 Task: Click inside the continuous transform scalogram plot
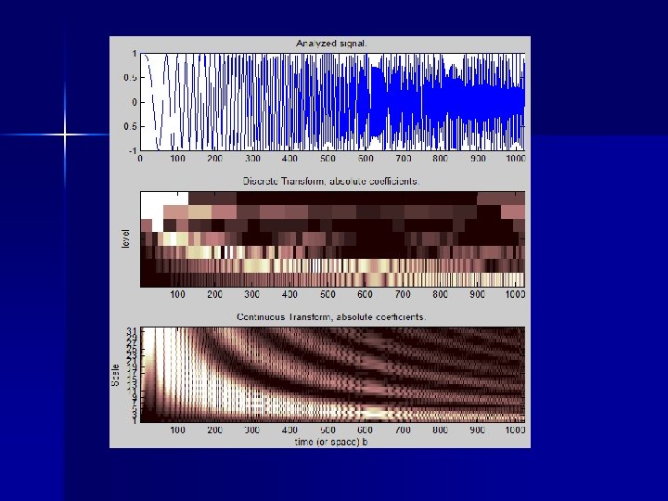[333, 375]
